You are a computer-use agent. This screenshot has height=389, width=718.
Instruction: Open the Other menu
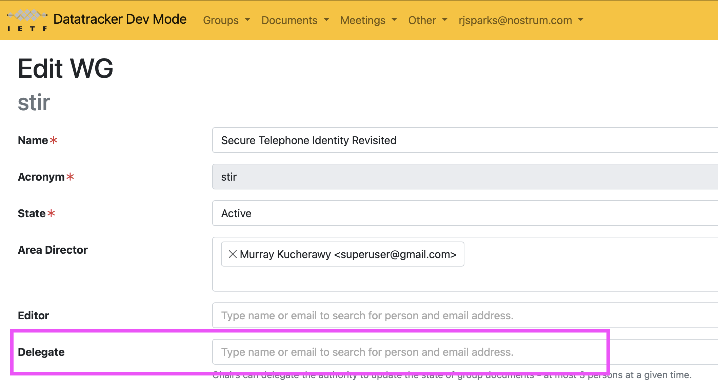[x=428, y=20]
